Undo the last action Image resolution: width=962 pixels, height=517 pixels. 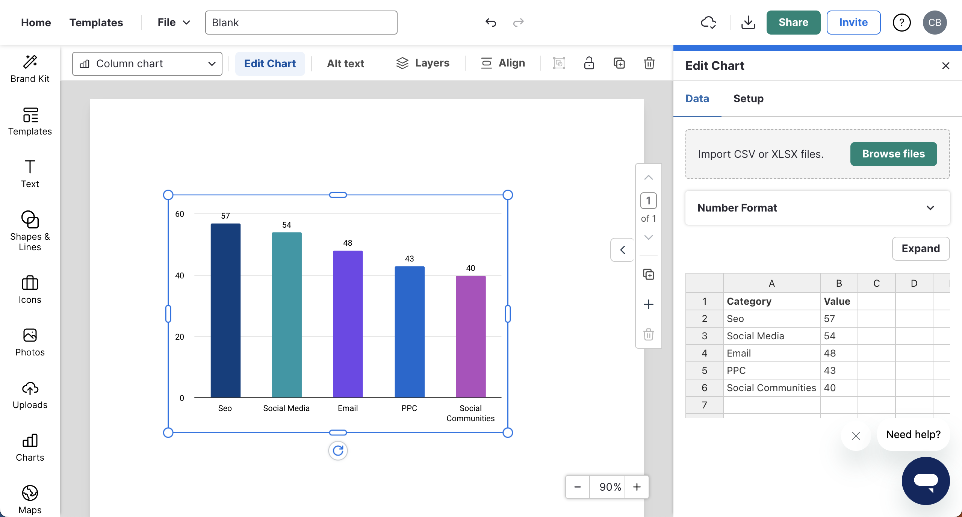click(x=490, y=23)
